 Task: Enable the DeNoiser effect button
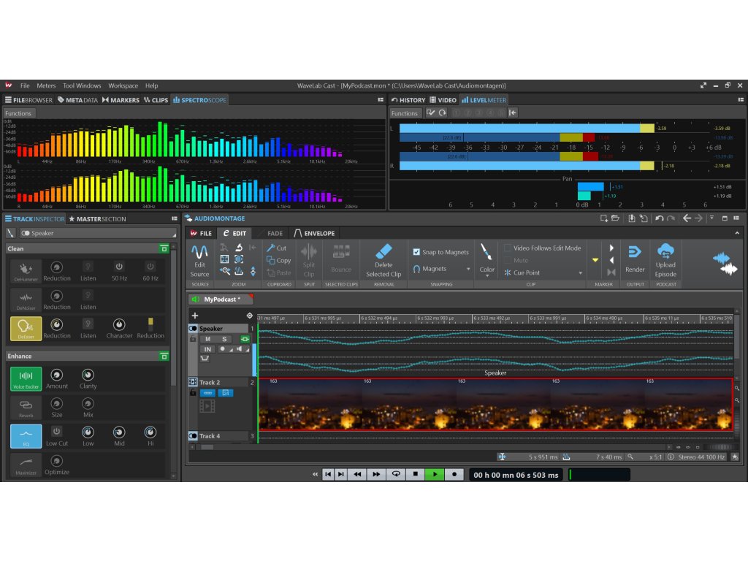click(26, 300)
